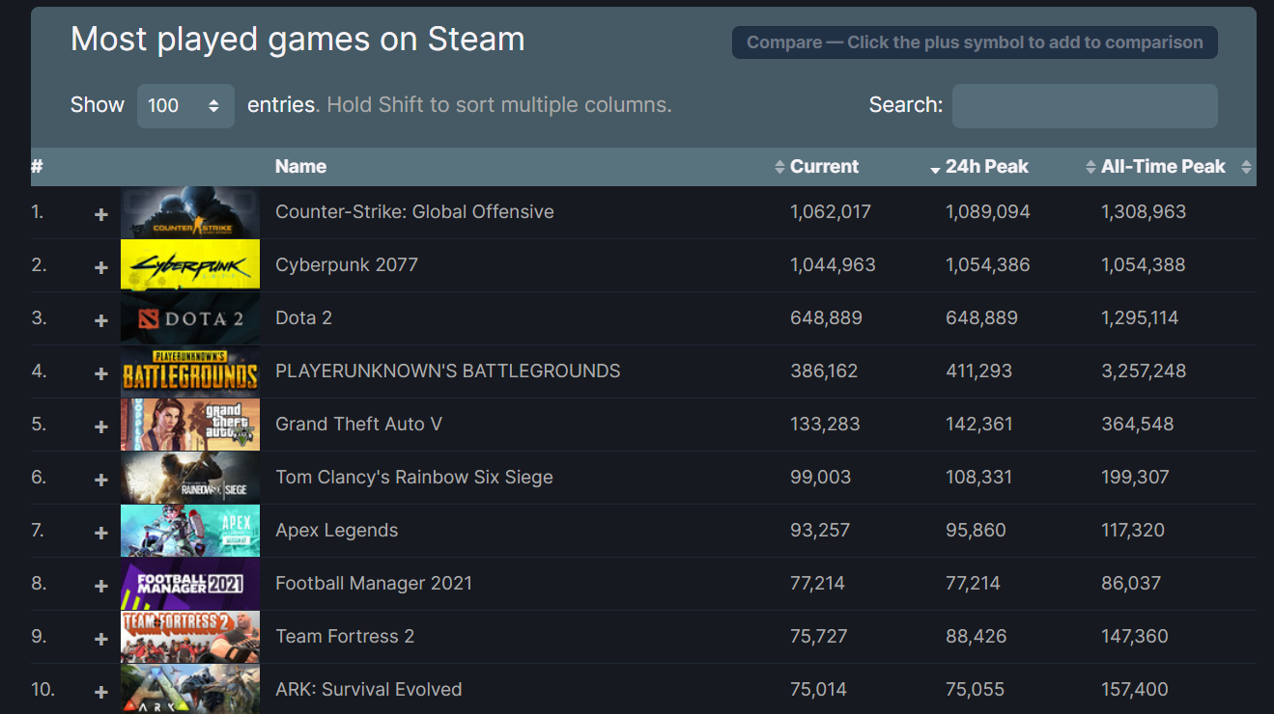The height and width of the screenshot is (714, 1274).
Task: Open Counter-Strike: Global Offensive link
Action: (414, 211)
